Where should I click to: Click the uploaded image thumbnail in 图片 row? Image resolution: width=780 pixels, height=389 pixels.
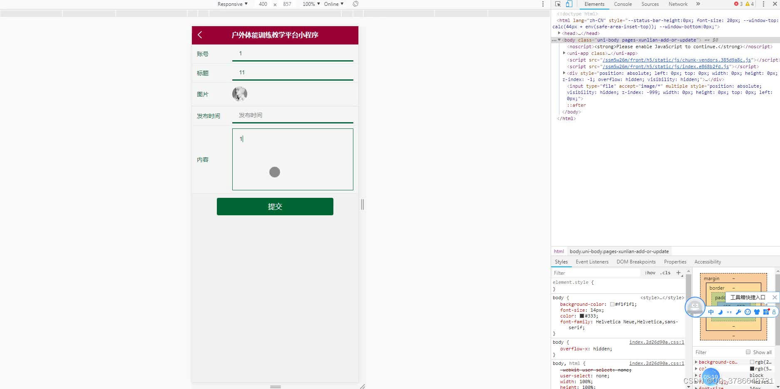point(240,94)
